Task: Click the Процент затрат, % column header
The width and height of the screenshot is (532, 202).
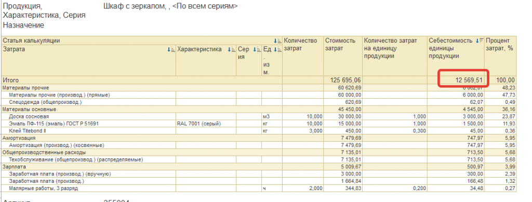Action: pos(500,45)
